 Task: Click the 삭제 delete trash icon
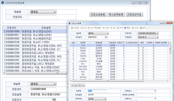pos(118,28)
